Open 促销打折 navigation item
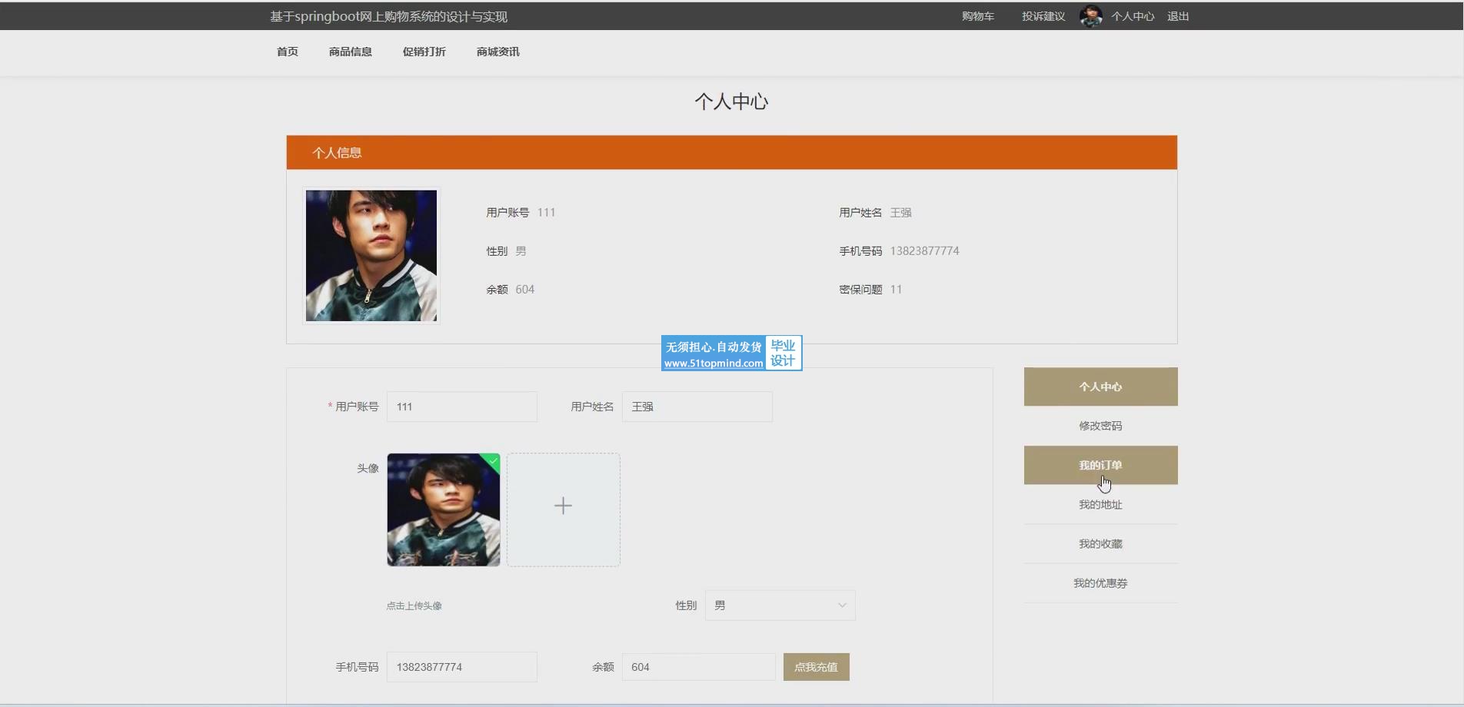This screenshot has height=707, width=1464. pyautogui.click(x=424, y=51)
